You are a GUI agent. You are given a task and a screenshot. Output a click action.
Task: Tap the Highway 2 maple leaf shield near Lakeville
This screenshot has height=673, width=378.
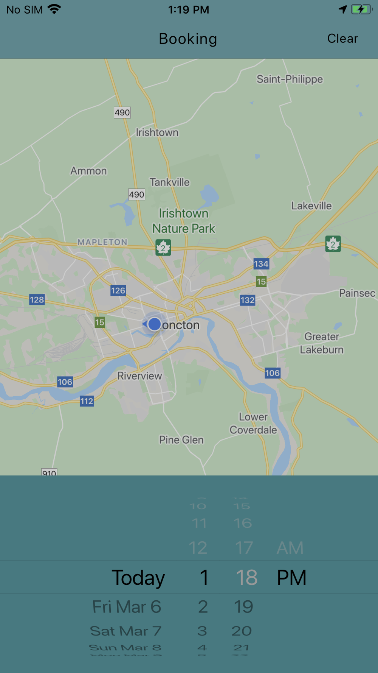tap(333, 244)
